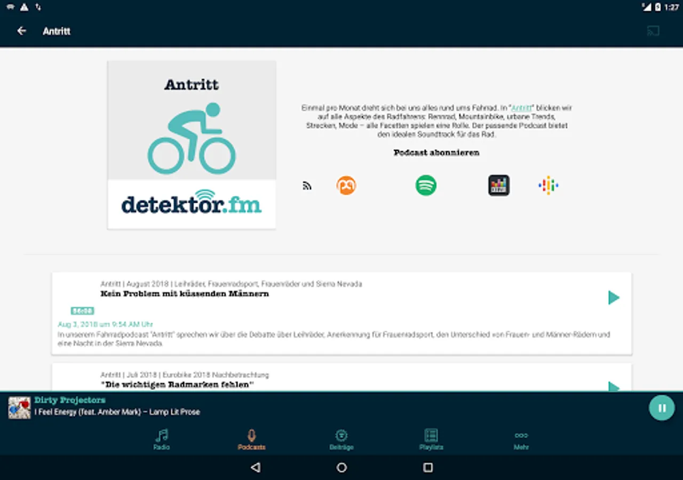Viewport: 683px width, 480px height.
Task: Check the battery icon in status bar
Action: coord(658,7)
